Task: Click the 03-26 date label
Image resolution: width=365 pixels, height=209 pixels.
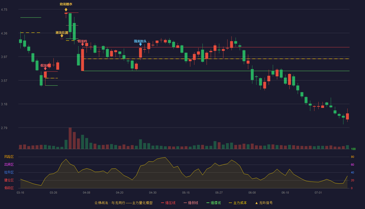Action: point(53,193)
